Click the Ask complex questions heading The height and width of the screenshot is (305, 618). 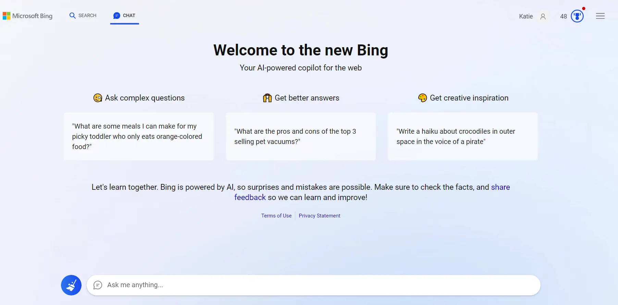click(x=145, y=98)
